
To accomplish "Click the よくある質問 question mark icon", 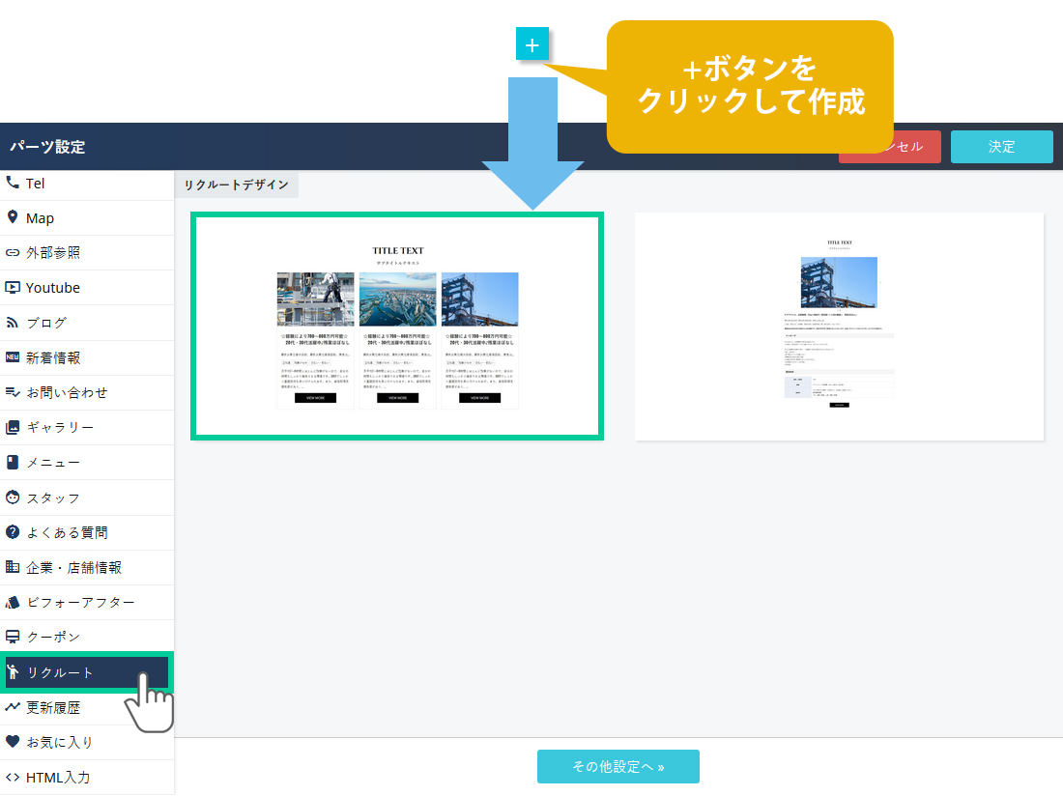I will coord(13,532).
